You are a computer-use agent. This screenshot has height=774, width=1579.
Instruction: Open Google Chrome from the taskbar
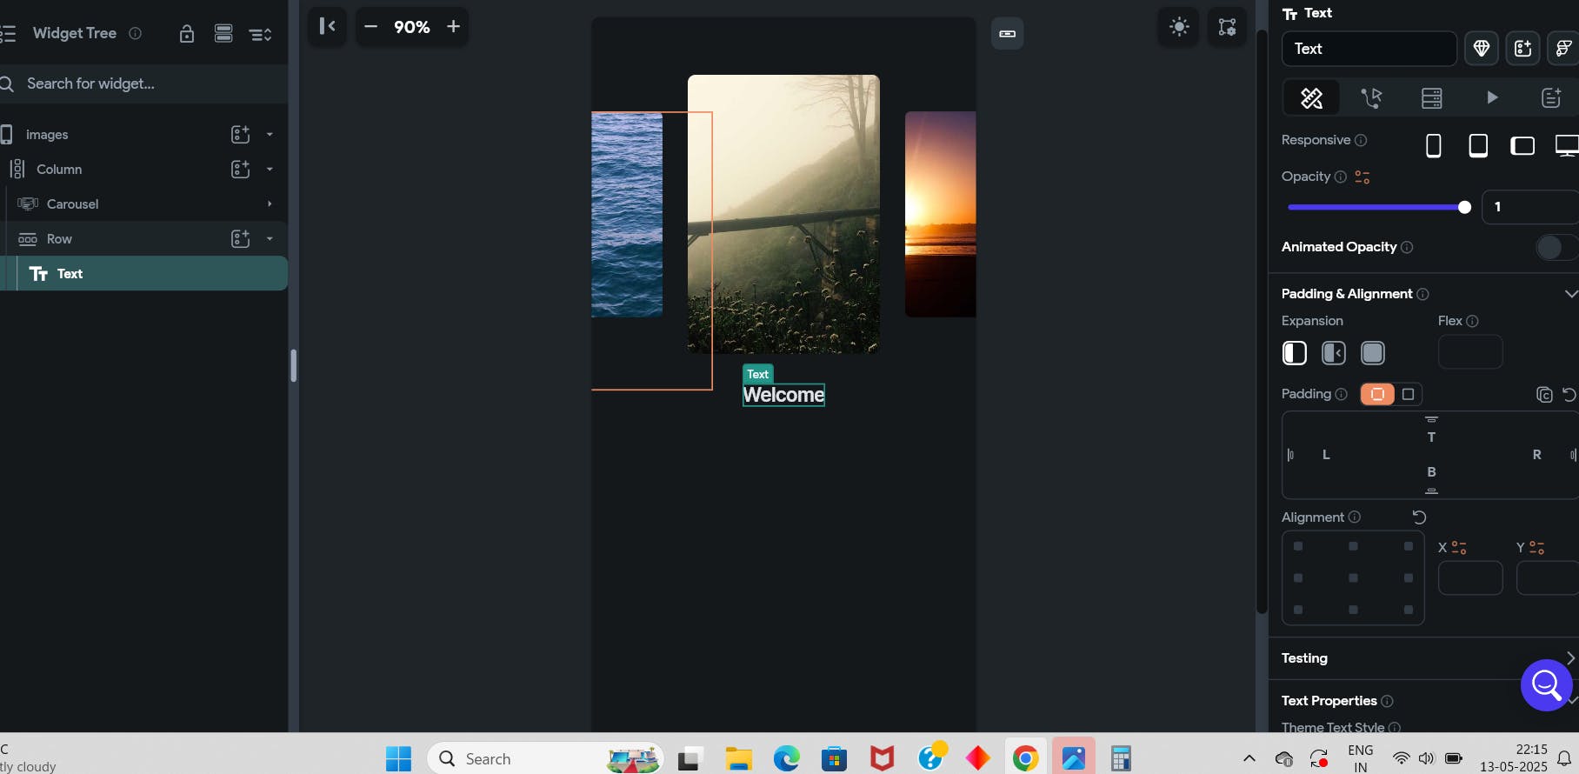click(x=1026, y=759)
